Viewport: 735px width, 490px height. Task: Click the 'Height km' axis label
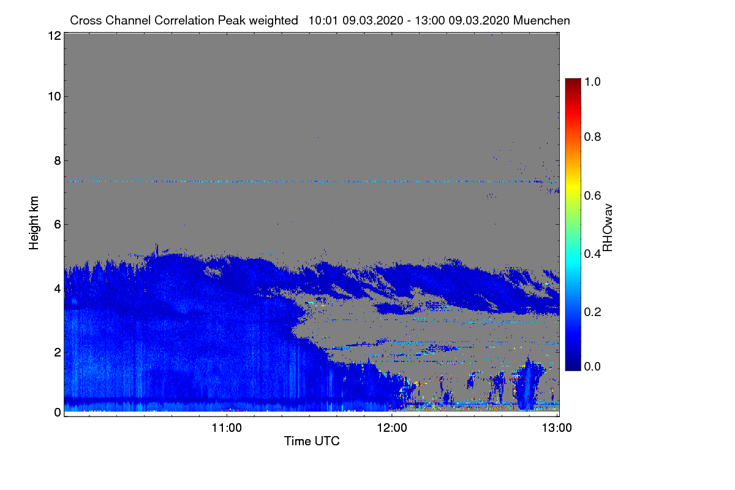(x=34, y=223)
